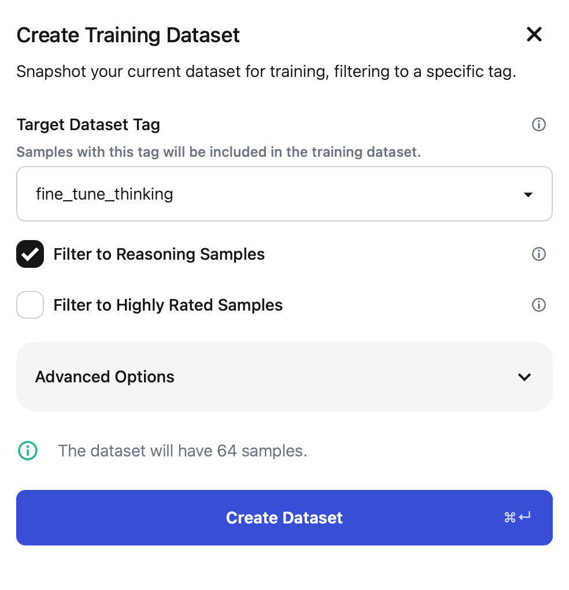
Task: Show info for Filter to Reasoning Samples
Action: (538, 254)
